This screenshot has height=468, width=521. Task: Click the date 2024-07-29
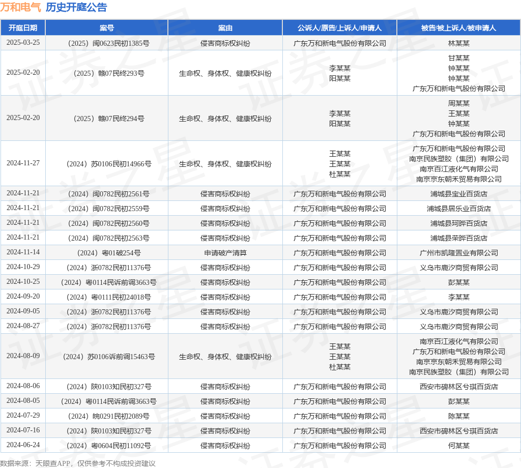click(23, 416)
